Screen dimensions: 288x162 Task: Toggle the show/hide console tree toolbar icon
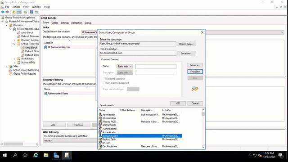tap(19, 12)
